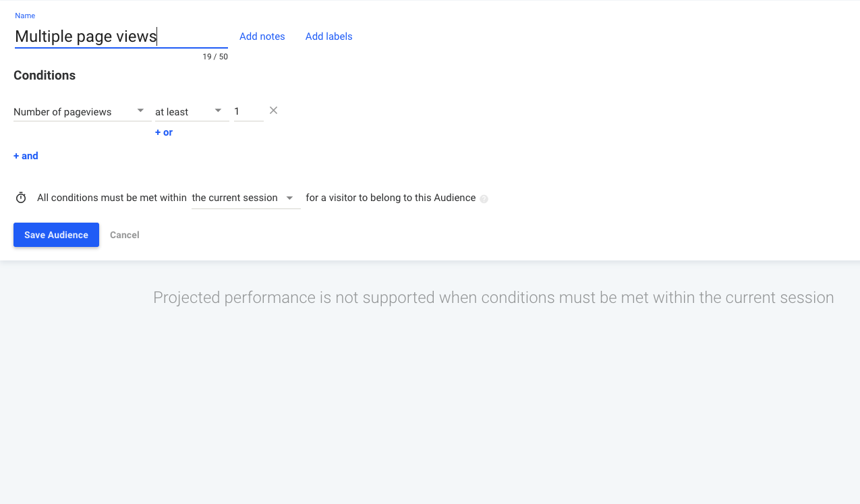Cancel audience creation
Viewport: 860px width, 504px height.
125,235
